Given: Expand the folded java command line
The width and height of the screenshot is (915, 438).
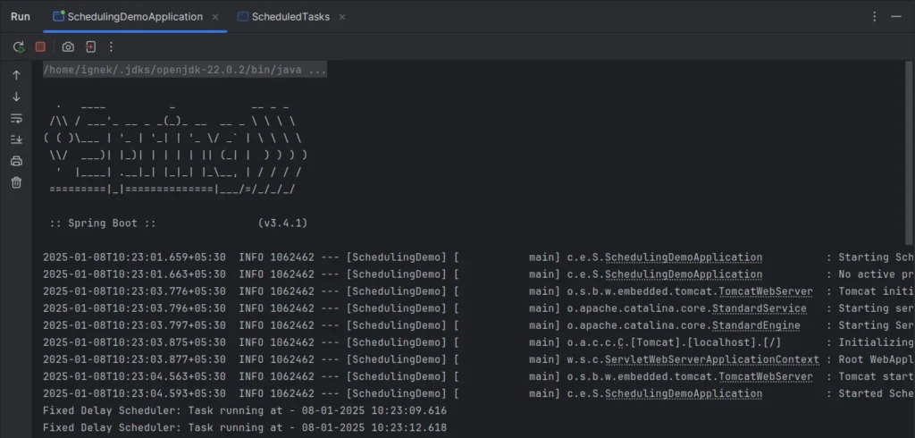Looking at the screenshot, I should 185,70.
